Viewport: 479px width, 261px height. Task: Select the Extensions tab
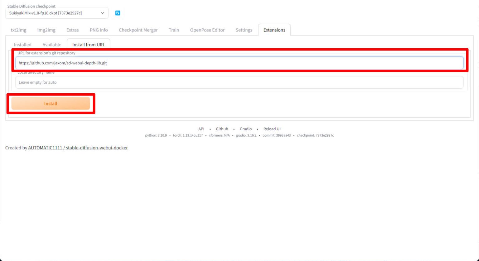[x=274, y=30]
